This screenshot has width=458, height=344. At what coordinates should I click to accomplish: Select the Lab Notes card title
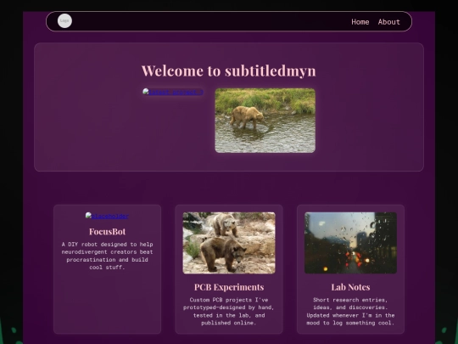[350, 287]
